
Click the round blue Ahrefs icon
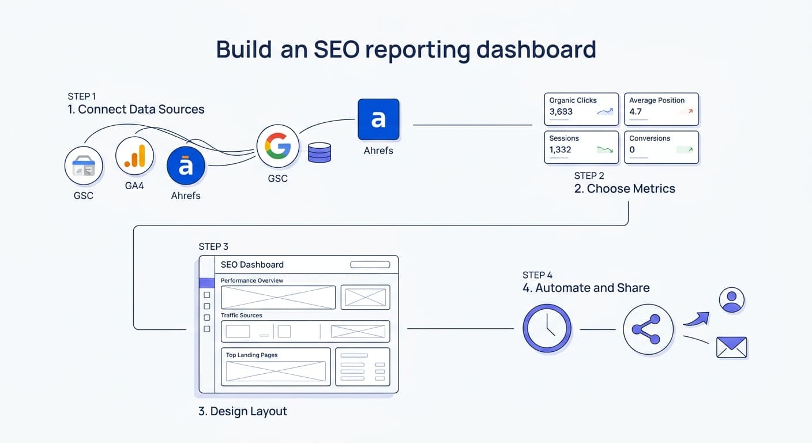pyautogui.click(x=186, y=166)
